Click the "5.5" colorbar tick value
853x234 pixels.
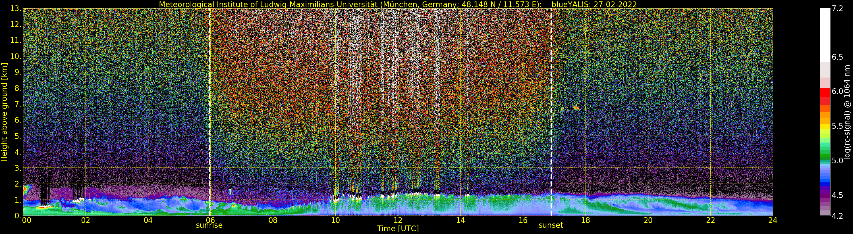837,126
